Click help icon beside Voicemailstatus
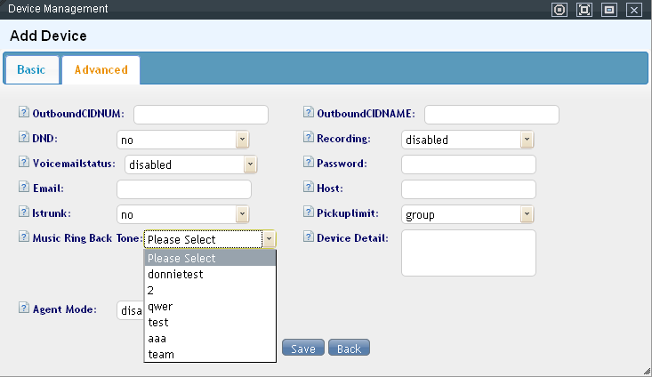 click(23, 163)
